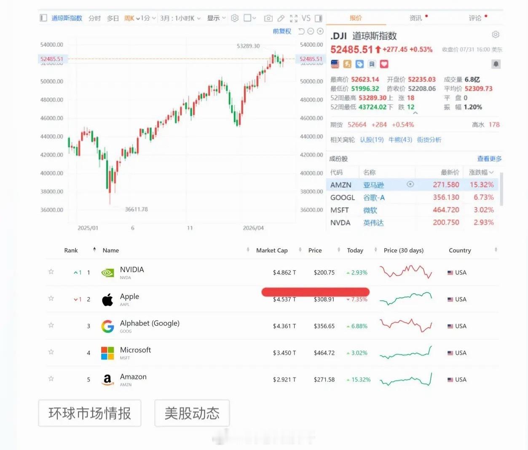Star Microsoft as a favorite
This screenshot has height=450, width=528.
pyautogui.click(x=51, y=352)
